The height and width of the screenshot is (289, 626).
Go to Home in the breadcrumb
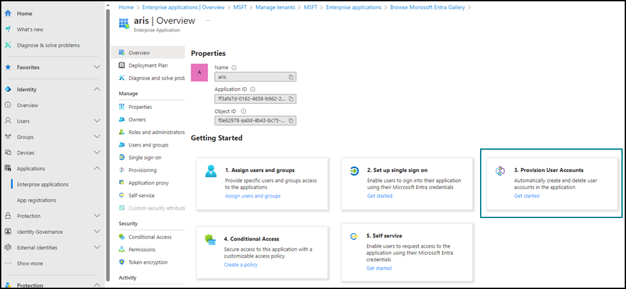point(126,7)
